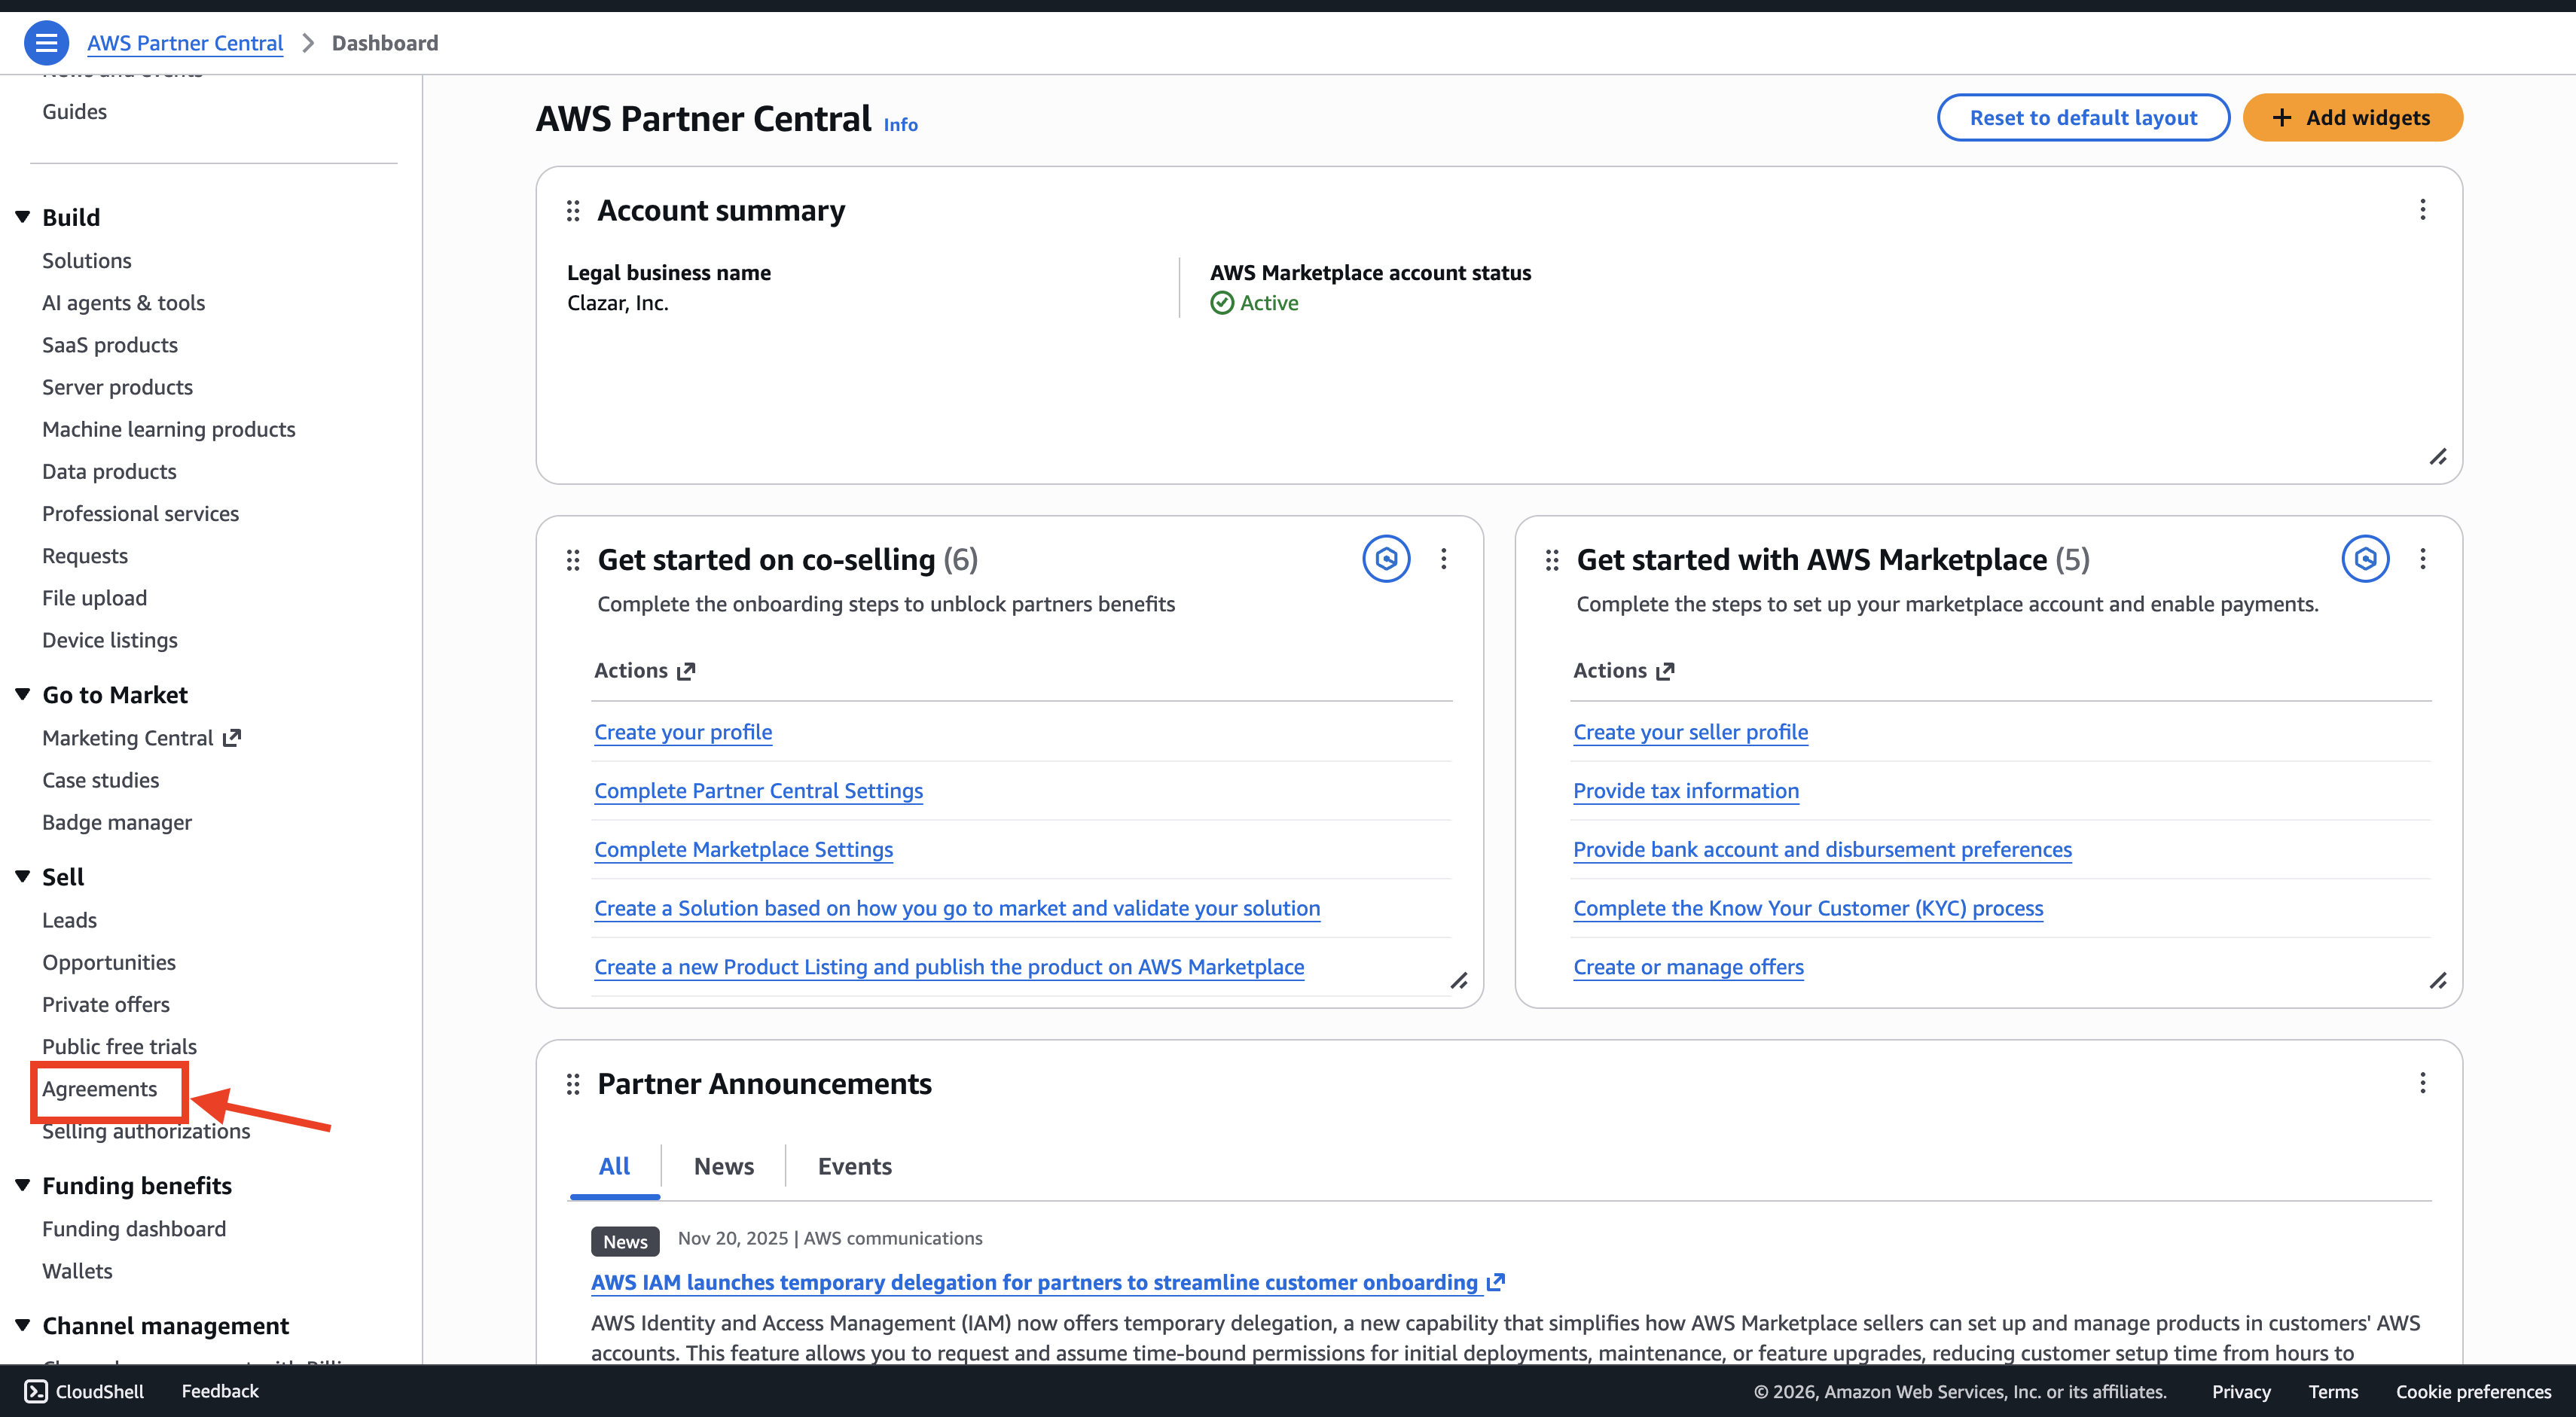Open Complete Partner Central Settings link
Image resolution: width=2576 pixels, height=1417 pixels.
coord(758,791)
